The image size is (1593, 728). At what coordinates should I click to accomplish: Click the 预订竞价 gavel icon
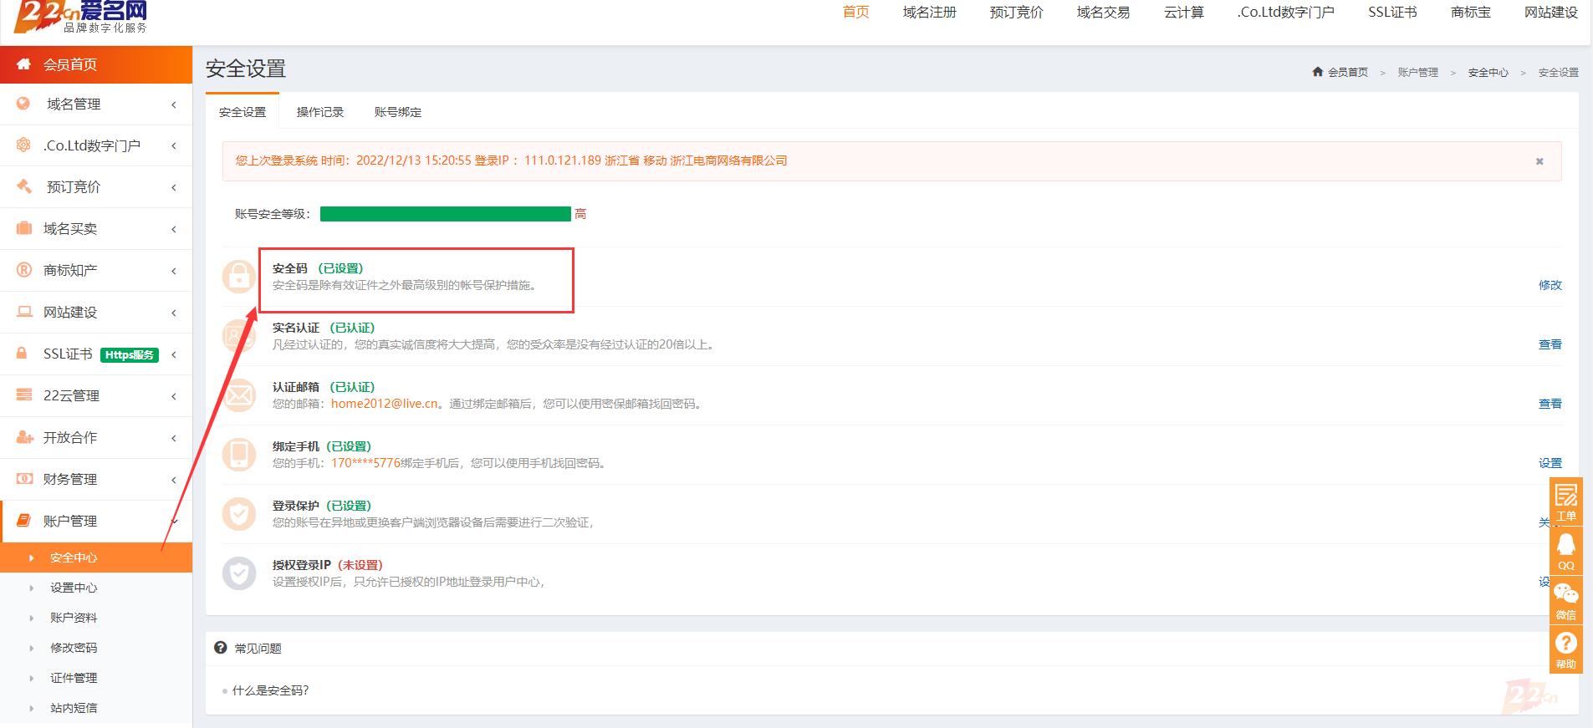pos(23,186)
